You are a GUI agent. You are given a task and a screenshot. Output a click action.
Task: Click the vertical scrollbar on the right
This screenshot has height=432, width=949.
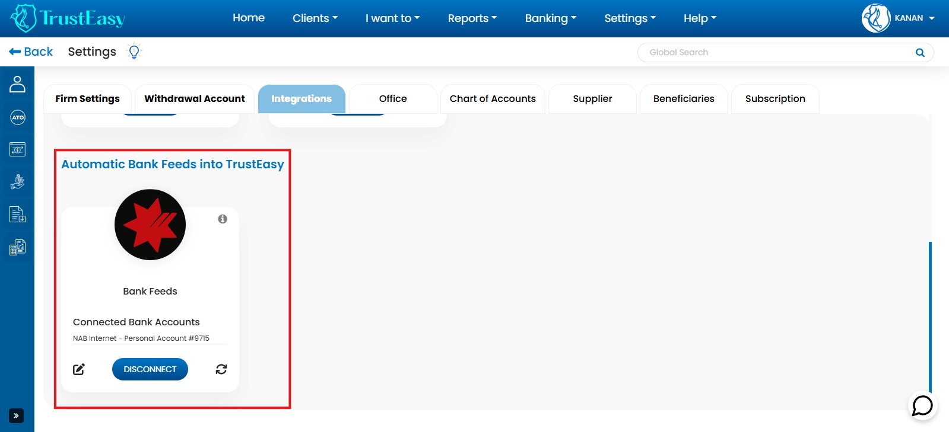[929, 314]
